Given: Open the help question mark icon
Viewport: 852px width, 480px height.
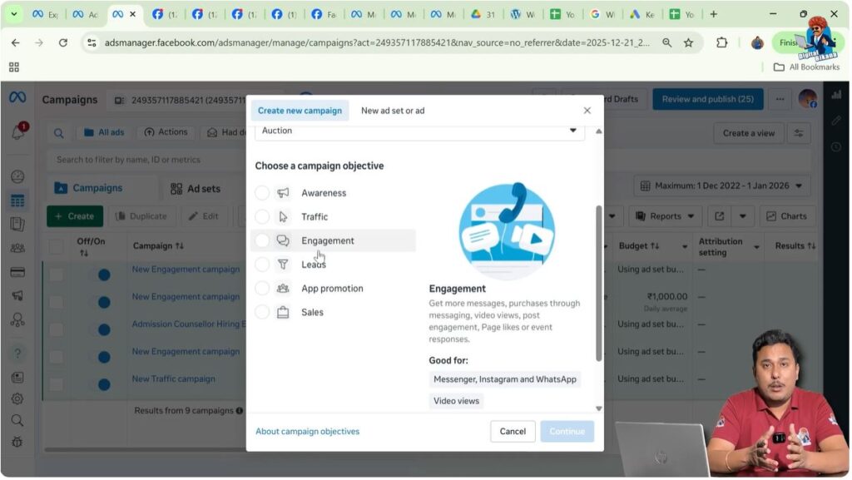Looking at the screenshot, I should click(17, 354).
